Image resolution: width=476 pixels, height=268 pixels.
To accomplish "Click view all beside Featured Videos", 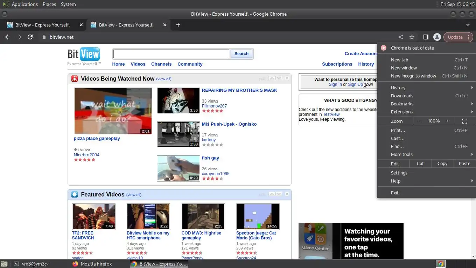I will (x=134, y=195).
